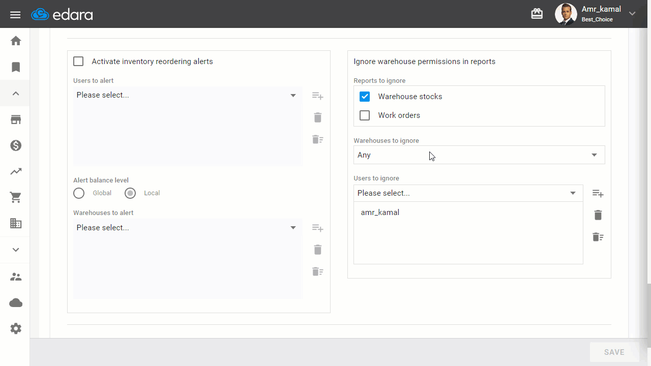Collapse sidebar section with up chevron
Image resolution: width=651 pixels, height=366 pixels.
(x=16, y=94)
